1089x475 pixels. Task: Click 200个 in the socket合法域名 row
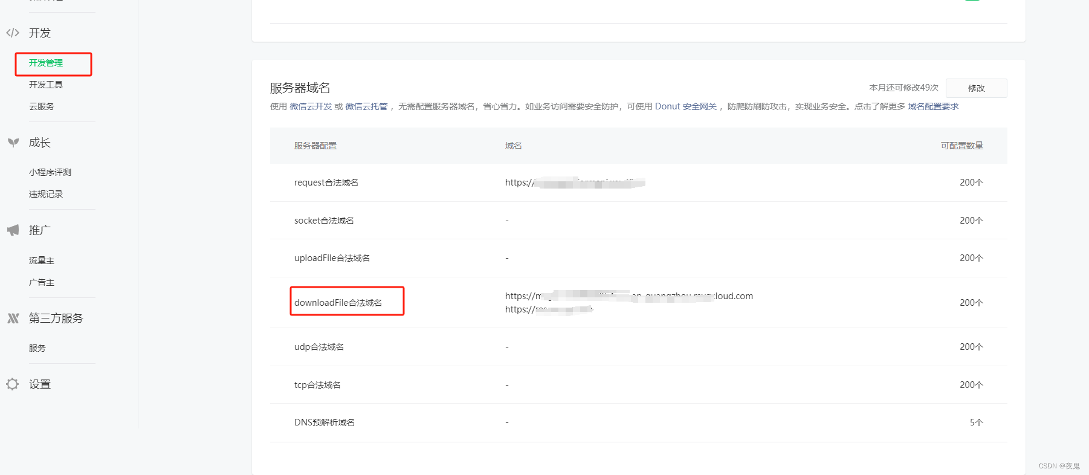point(972,221)
